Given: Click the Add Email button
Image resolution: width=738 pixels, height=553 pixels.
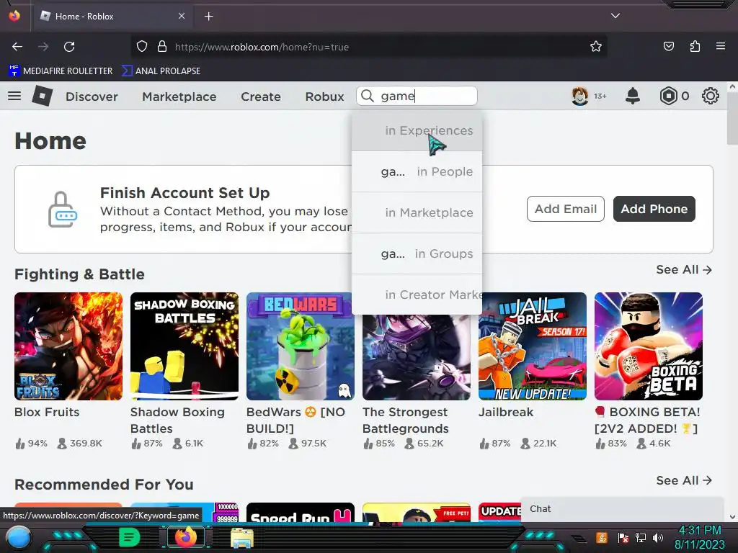Looking at the screenshot, I should (565, 209).
